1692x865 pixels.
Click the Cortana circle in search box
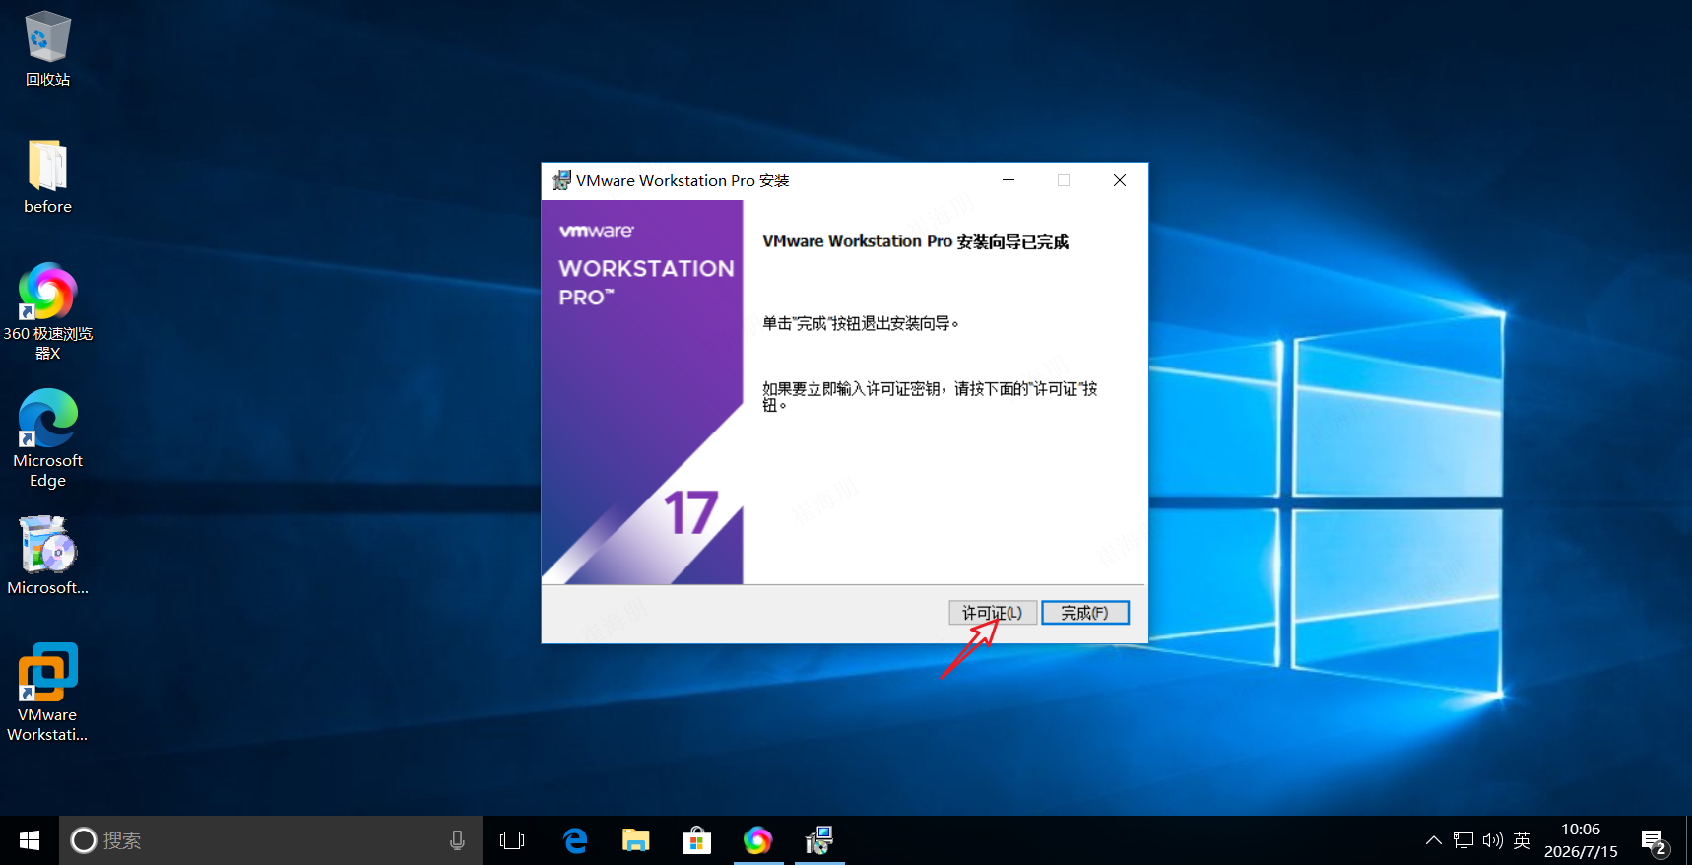click(x=84, y=840)
